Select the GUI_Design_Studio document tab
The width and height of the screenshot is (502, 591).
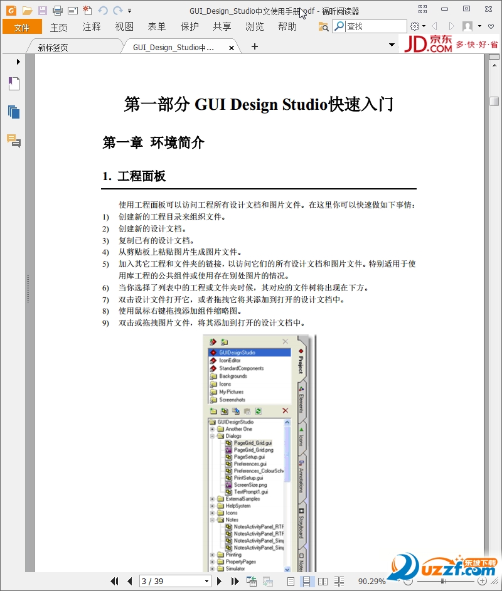173,48
